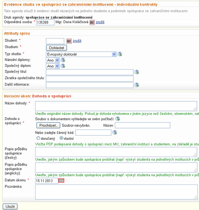The image size is (199, 210).
Task: Focus the Poznámka text area
Action: (116, 192)
